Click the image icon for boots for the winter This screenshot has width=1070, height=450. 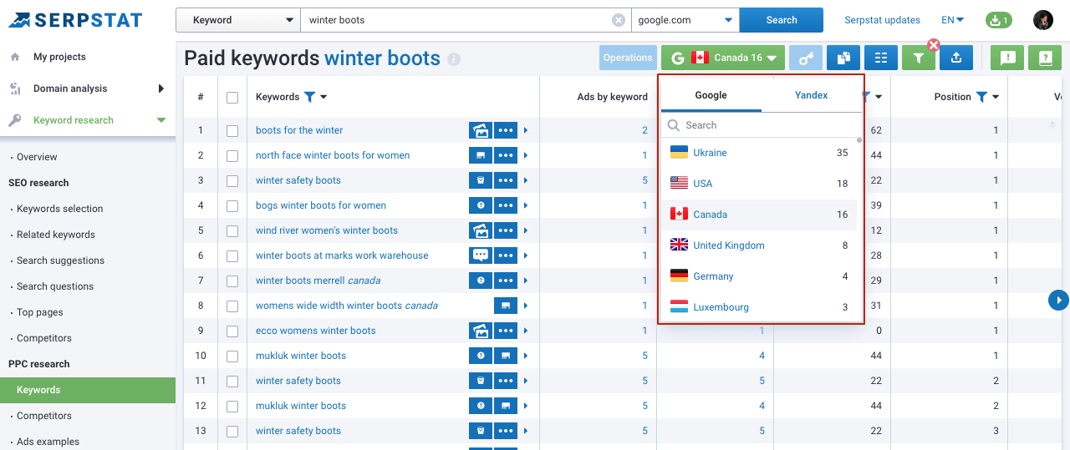480,130
